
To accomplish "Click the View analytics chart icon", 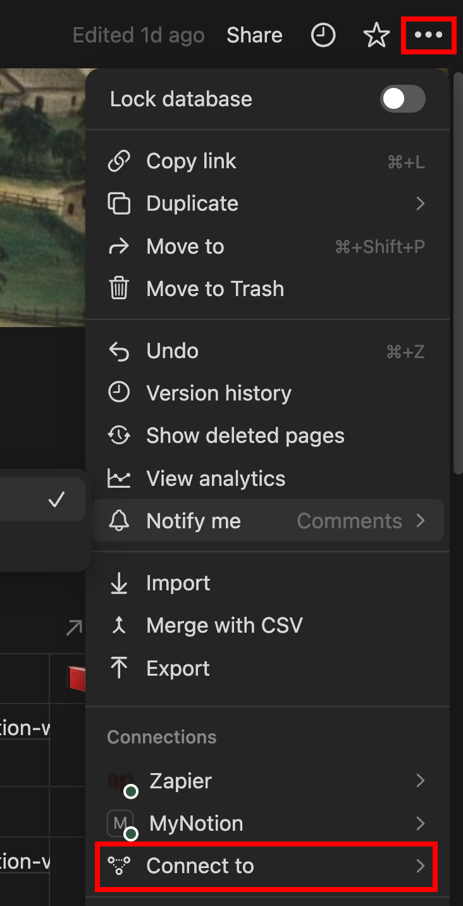I will click(119, 478).
